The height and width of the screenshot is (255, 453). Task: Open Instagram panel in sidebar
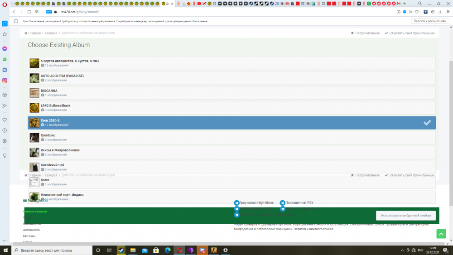click(x=5, y=81)
